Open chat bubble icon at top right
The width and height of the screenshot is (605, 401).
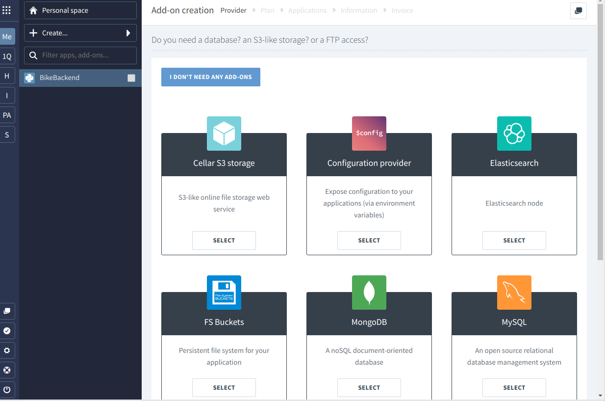coord(579,11)
